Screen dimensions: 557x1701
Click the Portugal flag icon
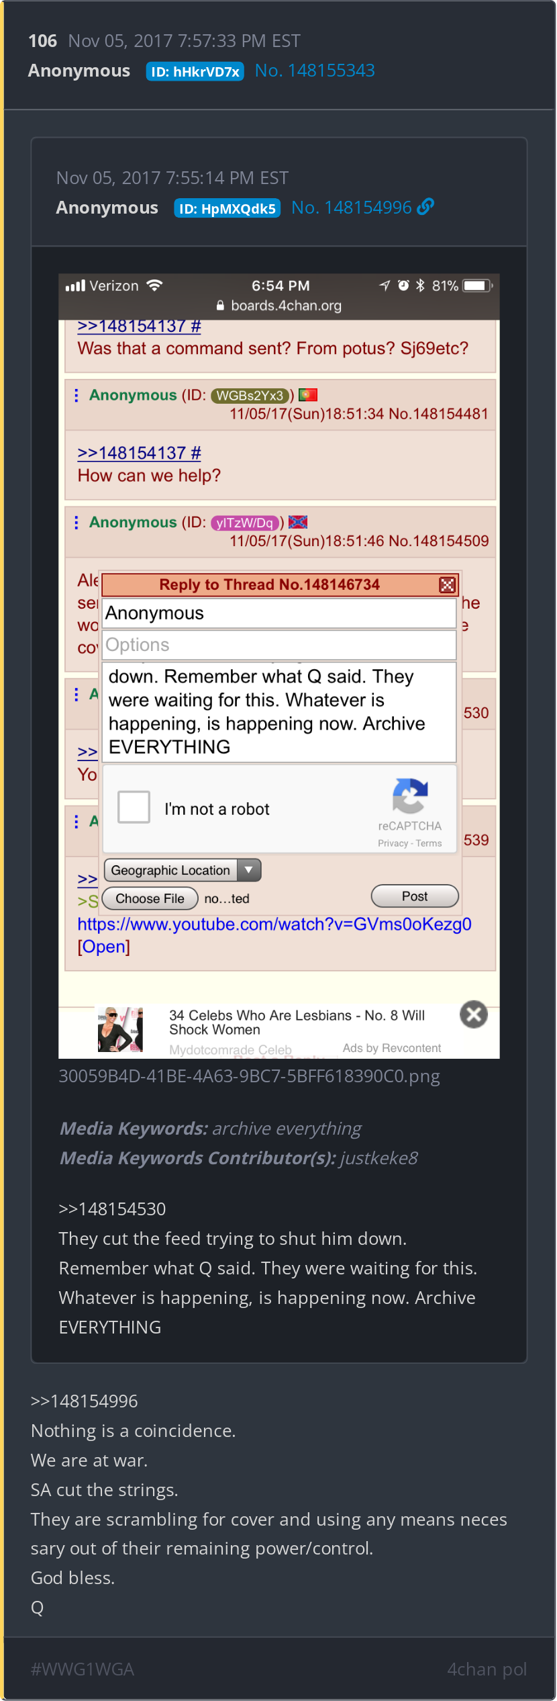307,395
